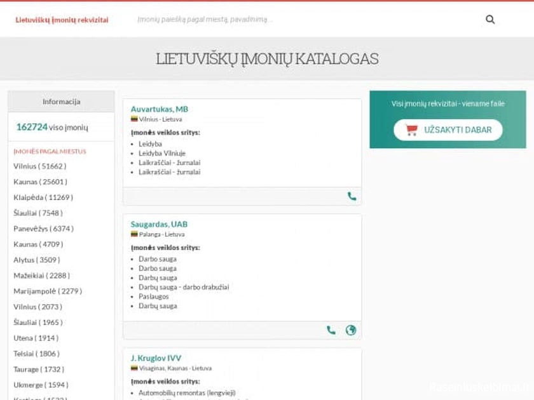Click the shopping cart icon
This screenshot has width=534, height=400.
pos(411,130)
